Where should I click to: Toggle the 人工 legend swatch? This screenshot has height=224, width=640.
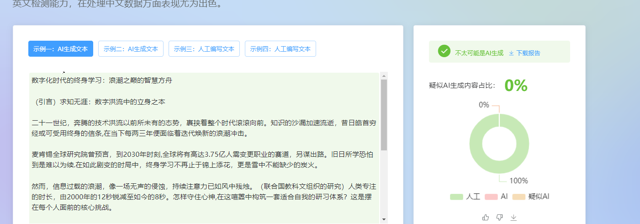[456, 197]
